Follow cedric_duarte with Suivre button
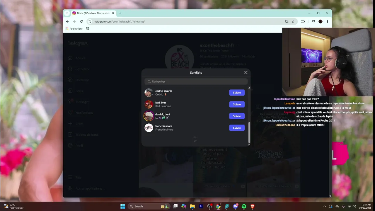Viewport: 375px width, 211px height. (x=237, y=93)
